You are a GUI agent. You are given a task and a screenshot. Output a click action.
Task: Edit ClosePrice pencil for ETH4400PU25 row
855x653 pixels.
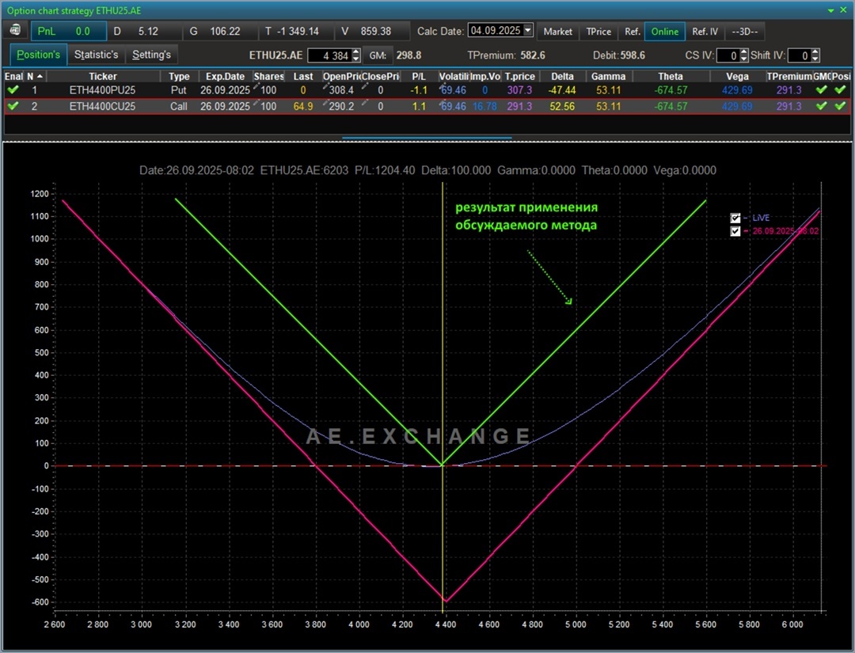[x=364, y=86]
